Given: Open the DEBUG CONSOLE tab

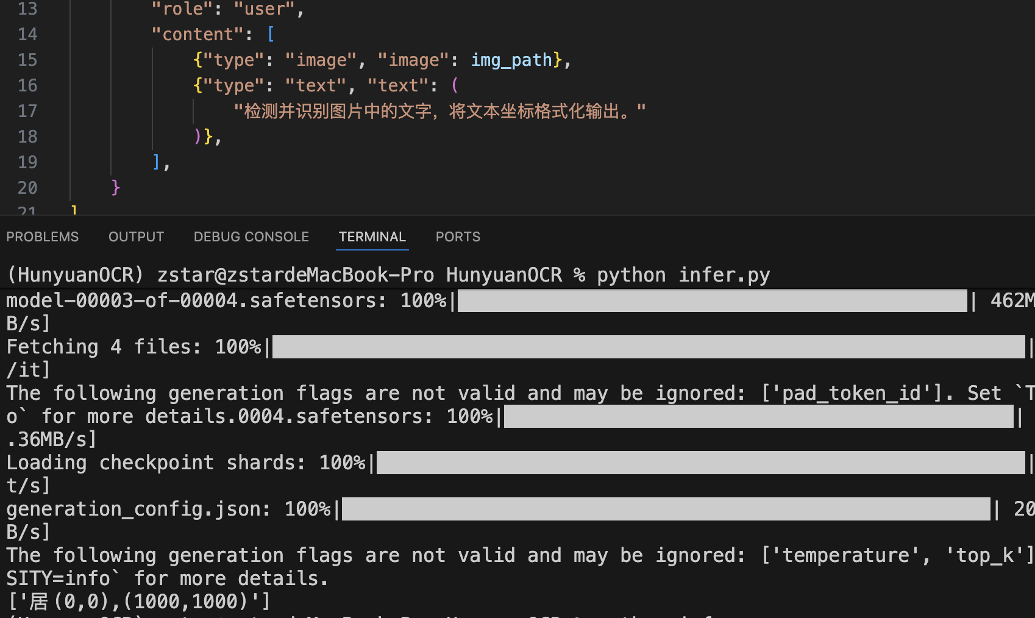Looking at the screenshot, I should 251,236.
